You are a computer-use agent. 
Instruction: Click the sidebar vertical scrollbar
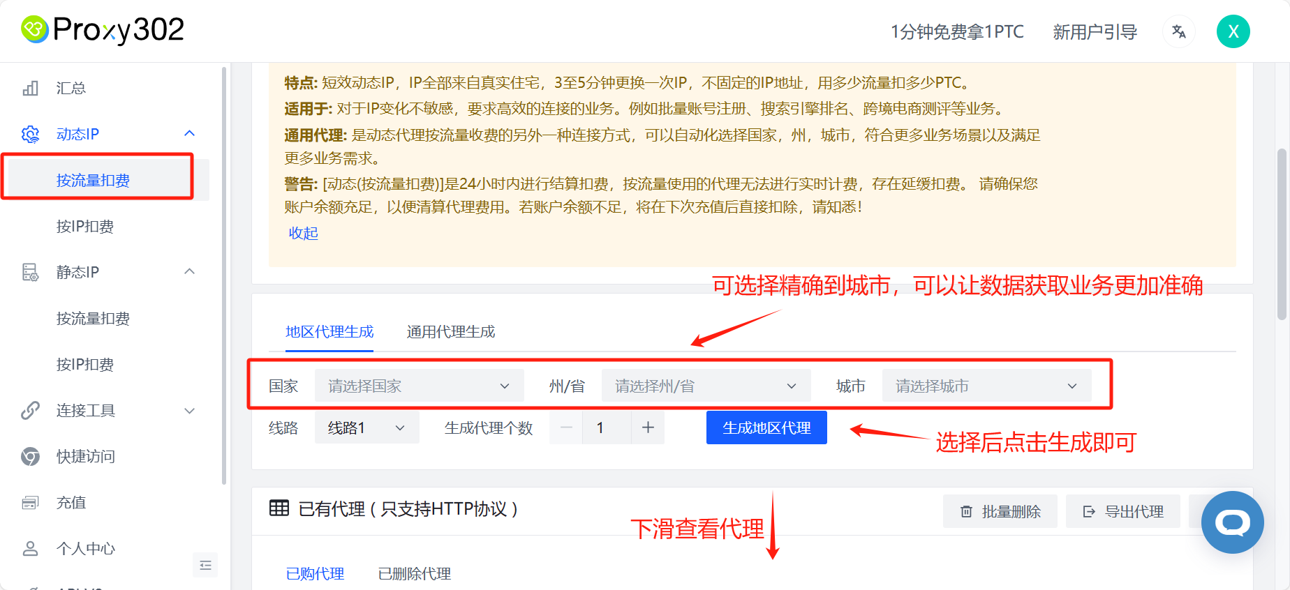[x=223, y=275]
